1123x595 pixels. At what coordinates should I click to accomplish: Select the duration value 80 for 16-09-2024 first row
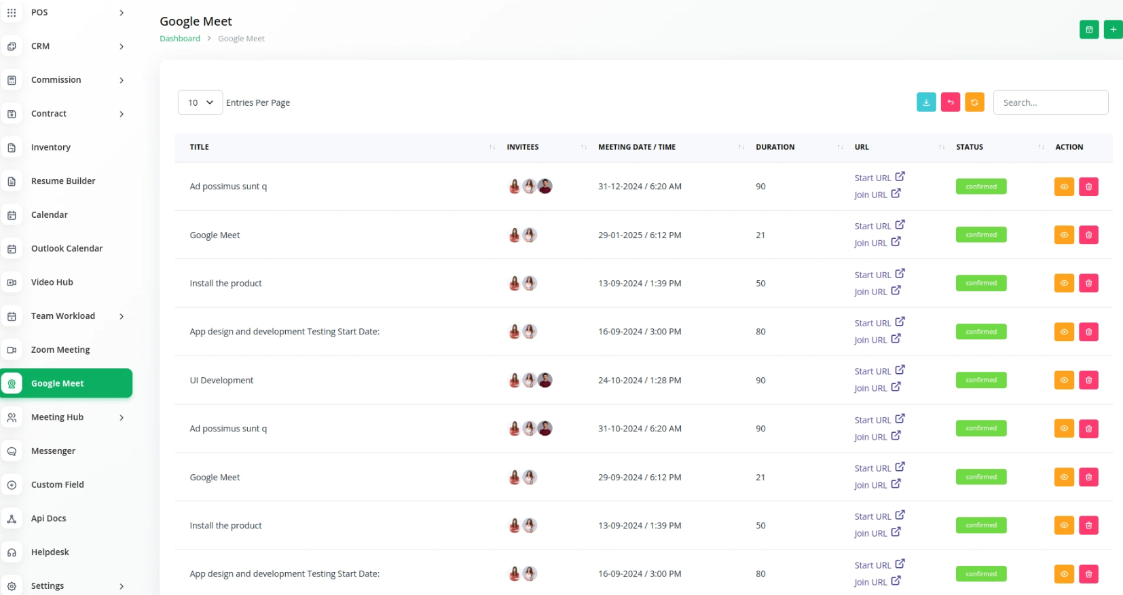760,332
